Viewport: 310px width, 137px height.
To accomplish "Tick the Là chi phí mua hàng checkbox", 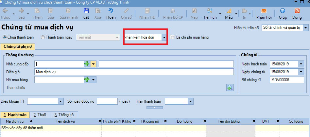I will (172, 37).
